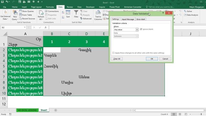Open the Sort dialog button

click(x=68, y=14)
